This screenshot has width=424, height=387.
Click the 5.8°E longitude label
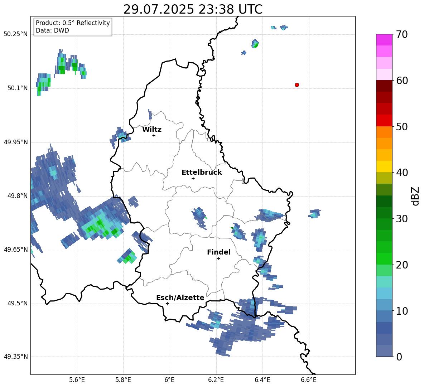[x=123, y=380]
